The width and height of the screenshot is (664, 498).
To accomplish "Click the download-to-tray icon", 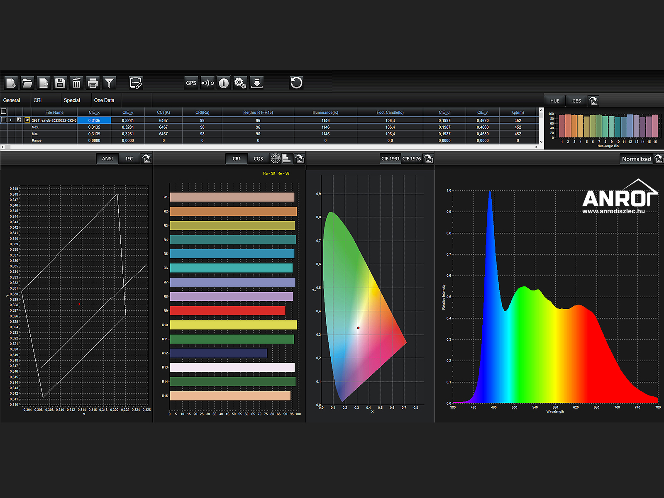I will tap(257, 83).
